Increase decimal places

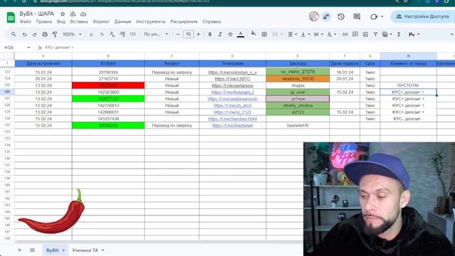[122, 34]
